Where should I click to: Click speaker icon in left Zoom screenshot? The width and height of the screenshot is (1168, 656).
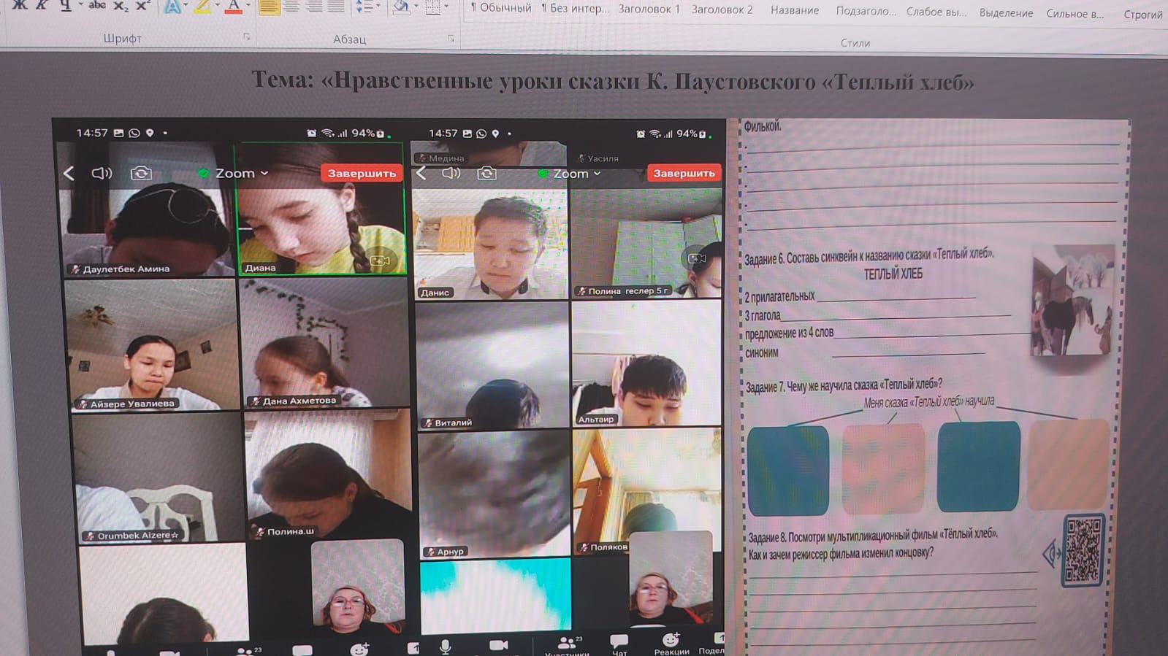(x=102, y=173)
